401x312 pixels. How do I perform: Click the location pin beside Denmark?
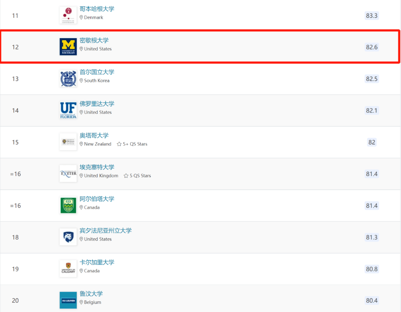[x=81, y=17]
